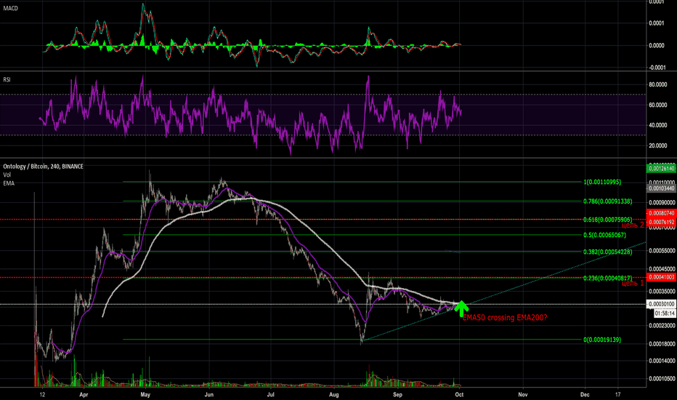Screen dimensions: 677x400
Task: Click 80.0000 on the RSI scale
Action: tap(658, 85)
